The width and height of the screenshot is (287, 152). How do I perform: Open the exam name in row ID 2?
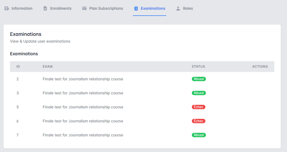83,79
